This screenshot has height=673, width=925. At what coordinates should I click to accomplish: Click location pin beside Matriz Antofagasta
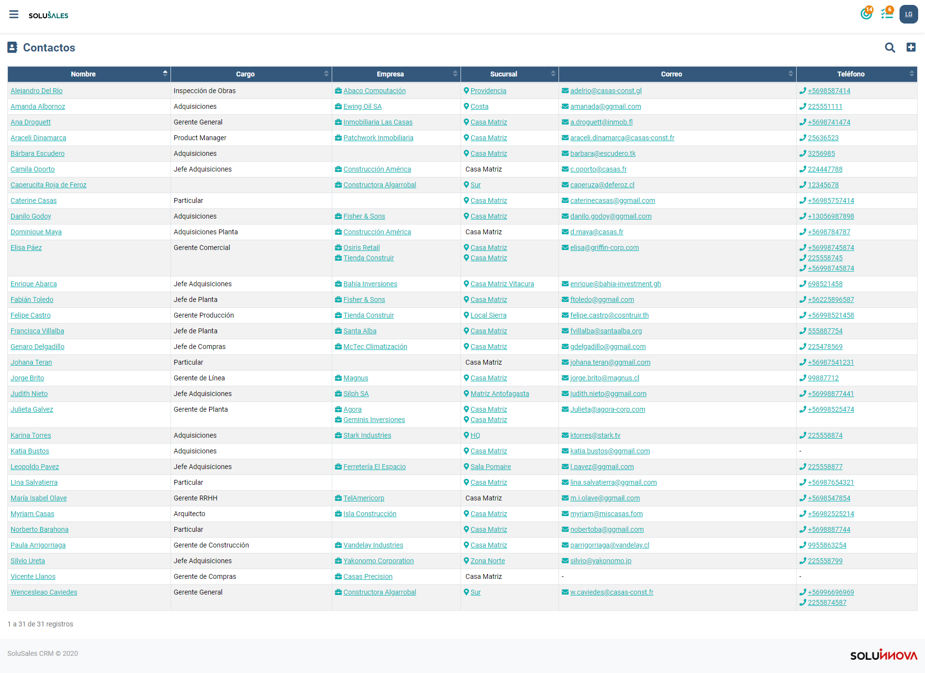[x=466, y=394]
